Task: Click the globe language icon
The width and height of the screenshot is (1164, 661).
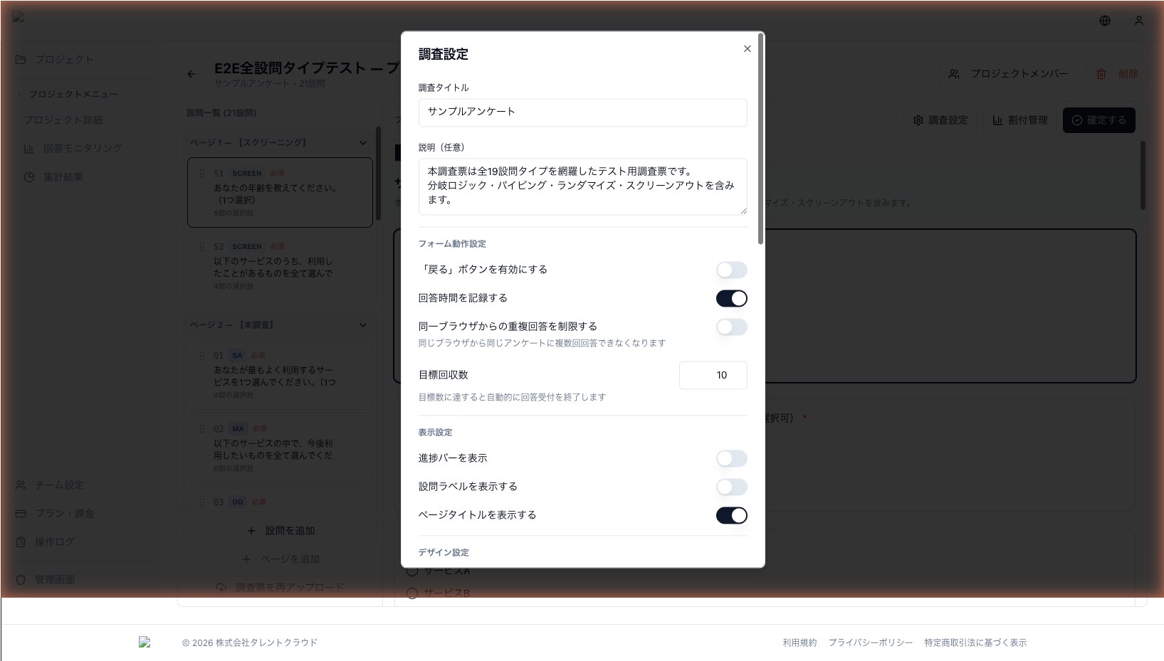Action: pyautogui.click(x=1104, y=21)
